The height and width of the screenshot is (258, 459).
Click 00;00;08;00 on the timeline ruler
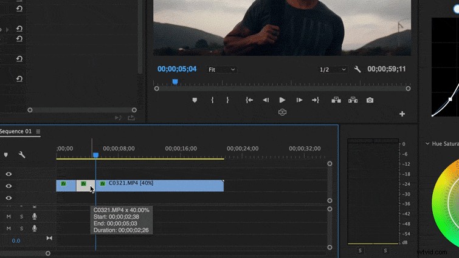point(119,149)
